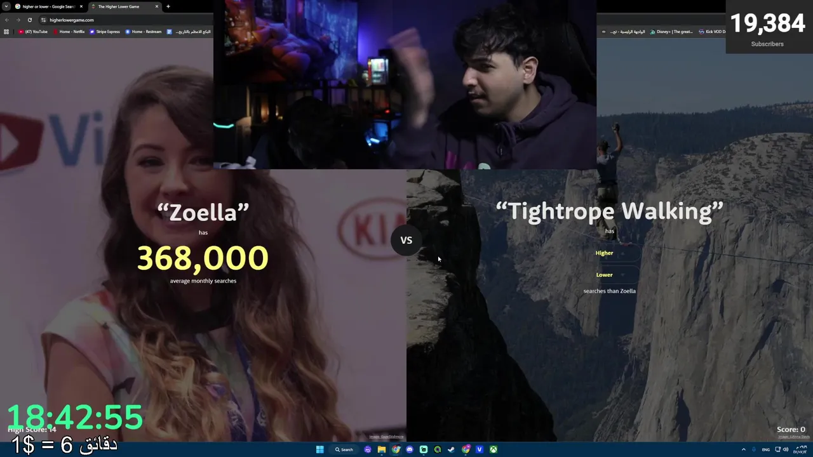Screen dimensions: 813x457
Task: Open the apps grid in bookmarks bar
Action: 6,31
